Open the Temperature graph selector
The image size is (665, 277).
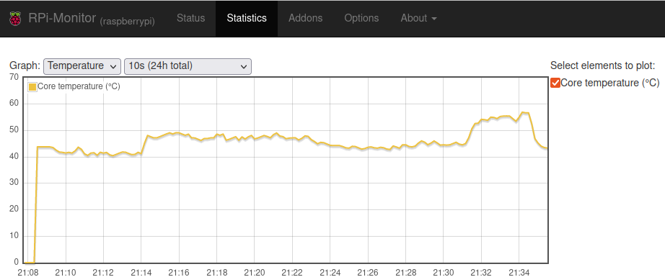coord(82,66)
